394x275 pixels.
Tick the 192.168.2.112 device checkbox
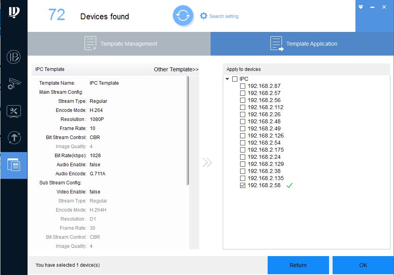pyautogui.click(x=243, y=108)
